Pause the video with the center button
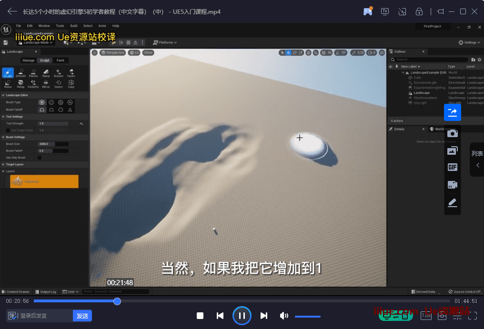This screenshot has height=329, width=484. (242, 316)
